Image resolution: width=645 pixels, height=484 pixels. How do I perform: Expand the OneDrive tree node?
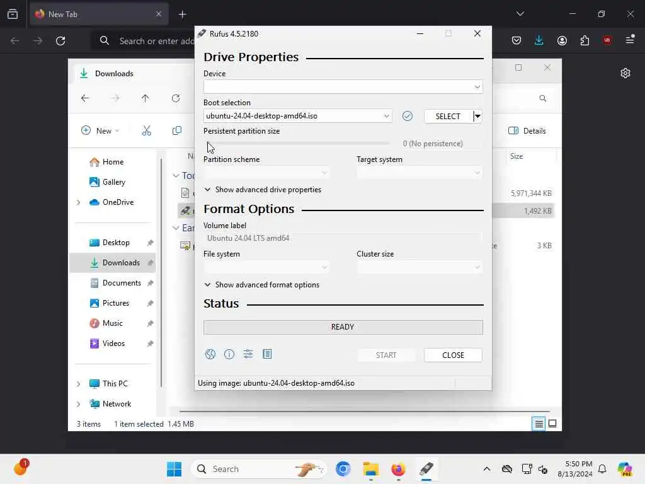[x=79, y=202]
